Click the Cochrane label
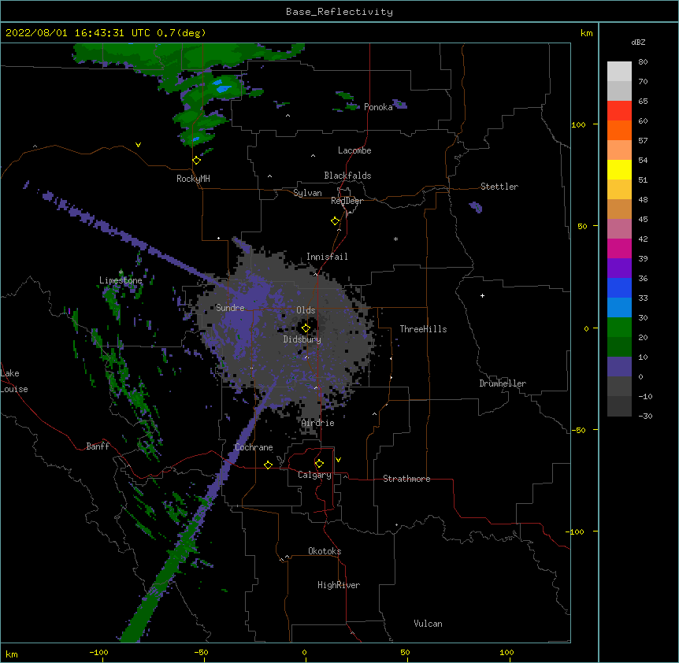 (254, 447)
